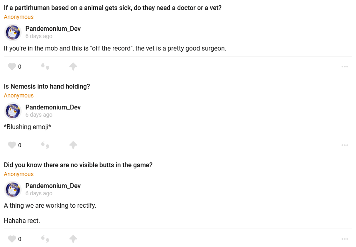Quote the Blushing emoji answer
The image size is (356, 247).
point(45,145)
